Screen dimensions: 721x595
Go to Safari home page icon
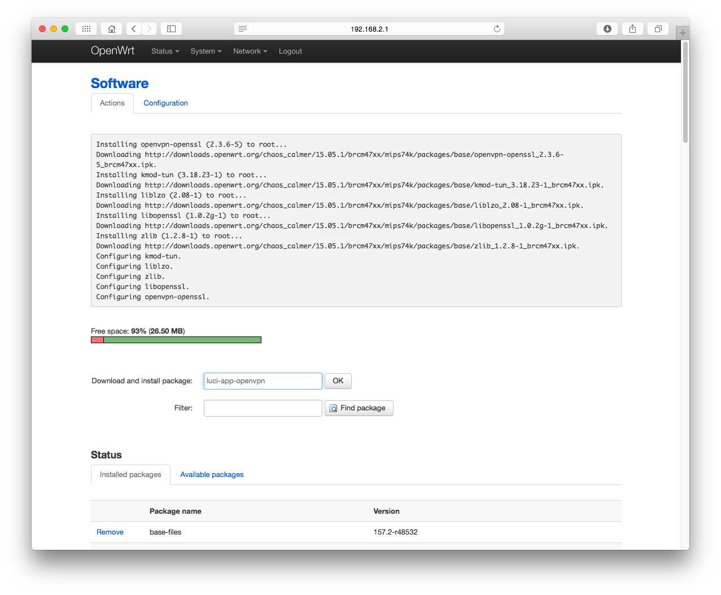pos(112,29)
